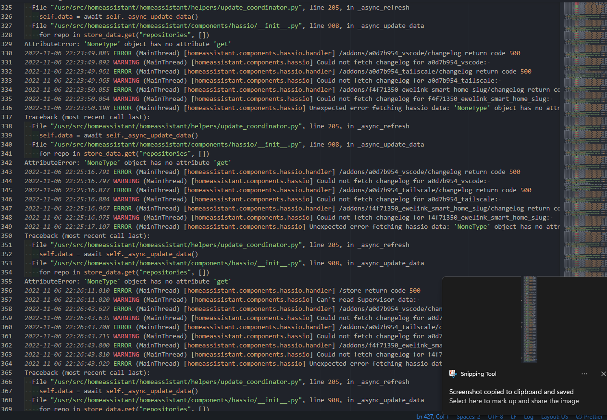The width and height of the screenshot is (607, 420).
Task: Place cursor on AttributeError text at line 329
Action: [x=128, y=44]
